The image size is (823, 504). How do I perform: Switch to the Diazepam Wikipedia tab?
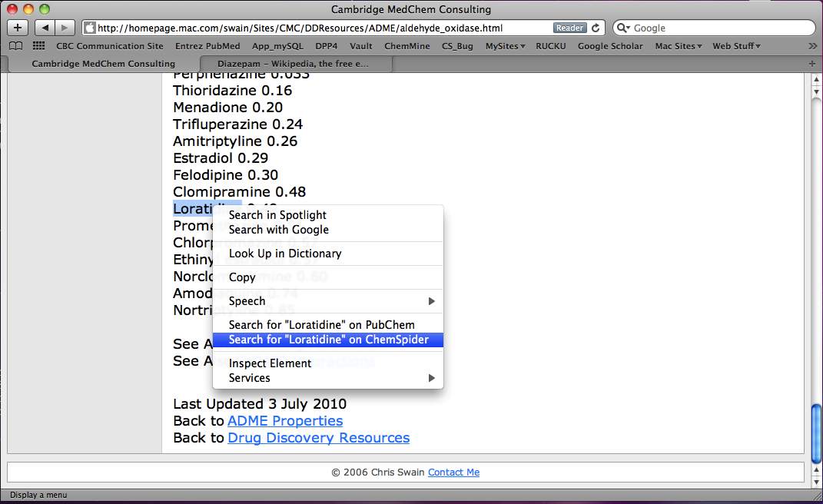293,64
